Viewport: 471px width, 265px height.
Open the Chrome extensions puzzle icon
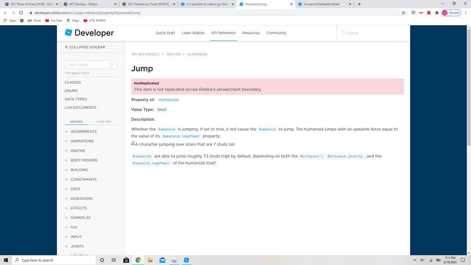tap(437, 13)
